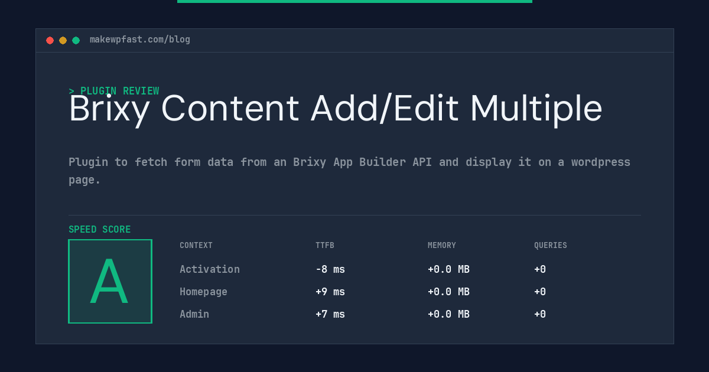The height and width of the screenshot is (372, 709).
Task: Click the Homepage row queries value
Action: tap(540, 292)
